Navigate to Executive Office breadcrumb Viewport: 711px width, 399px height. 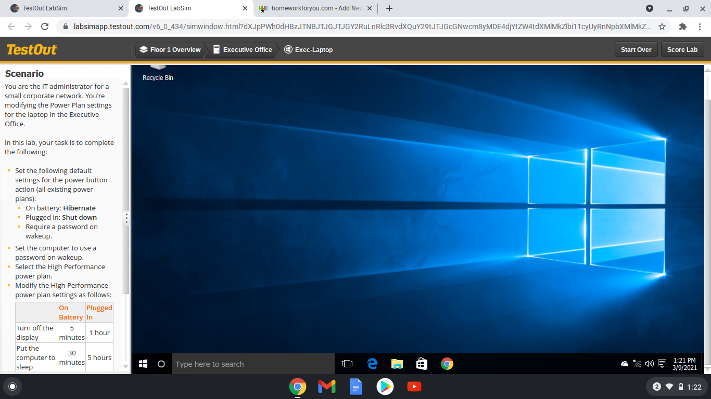pyautogui.click(x=243, y=50)
